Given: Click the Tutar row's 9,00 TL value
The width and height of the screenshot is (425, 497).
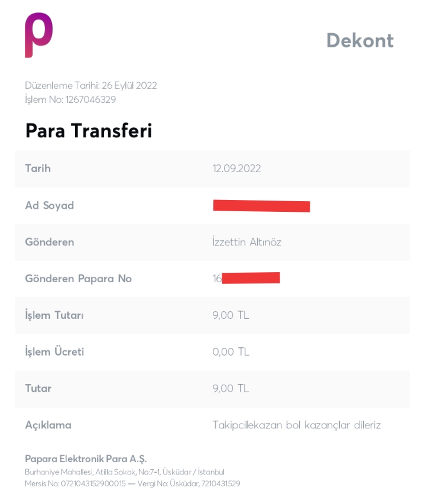Looking at the screenshot, I should [x=231, y=388].
